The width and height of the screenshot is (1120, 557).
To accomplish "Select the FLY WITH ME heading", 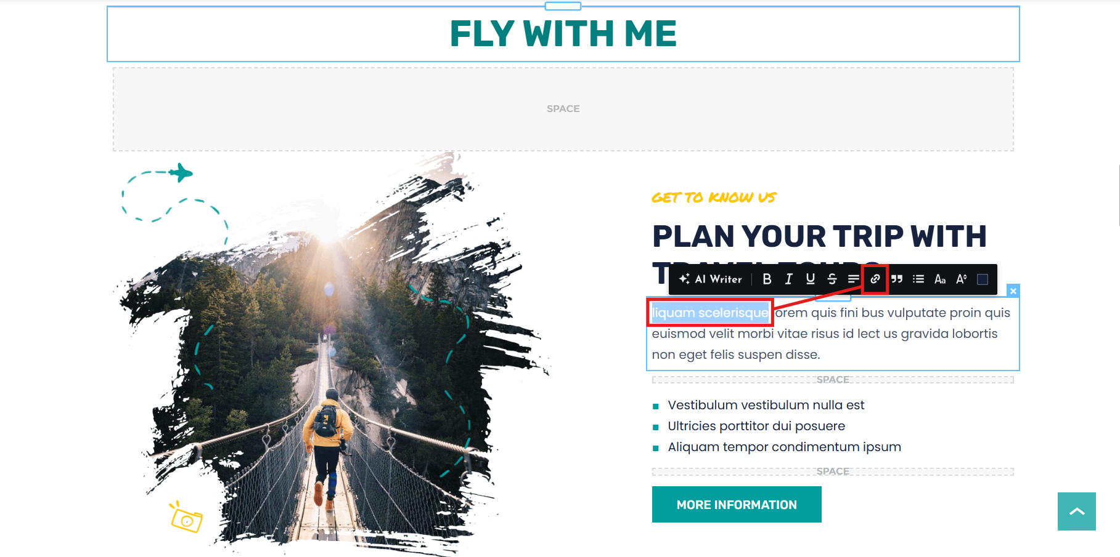I will click(563, 34).
